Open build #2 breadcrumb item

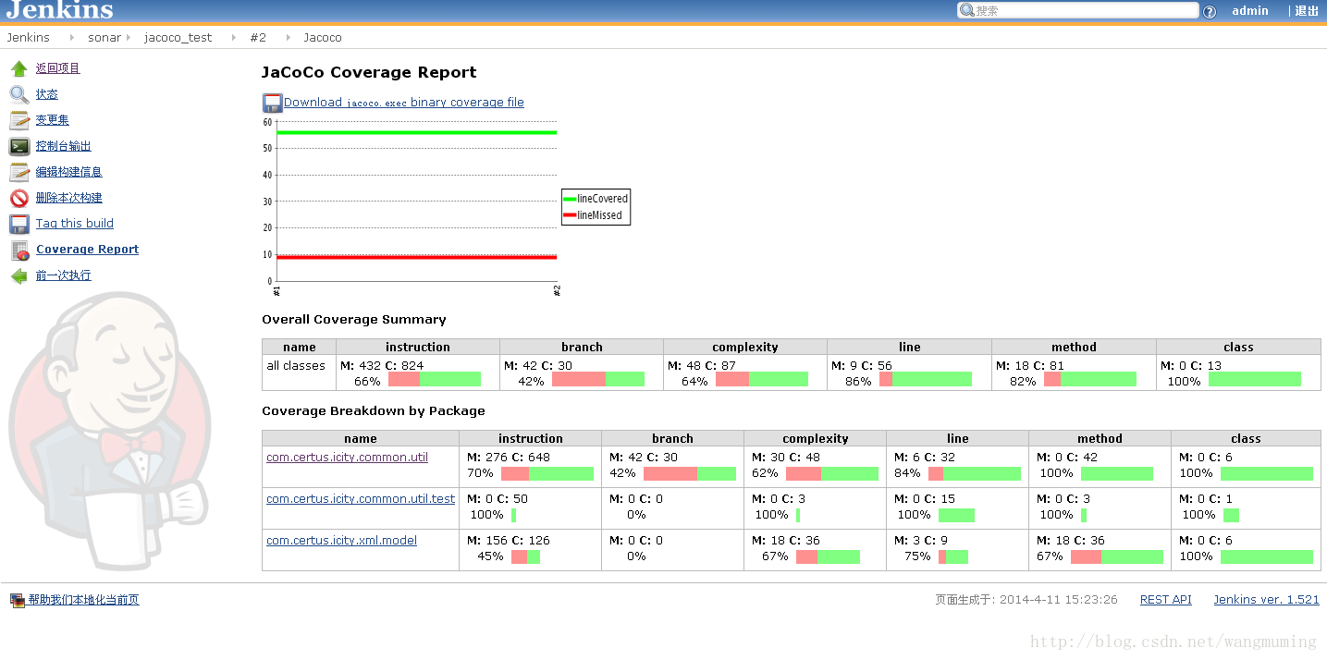tap(258, 38)
